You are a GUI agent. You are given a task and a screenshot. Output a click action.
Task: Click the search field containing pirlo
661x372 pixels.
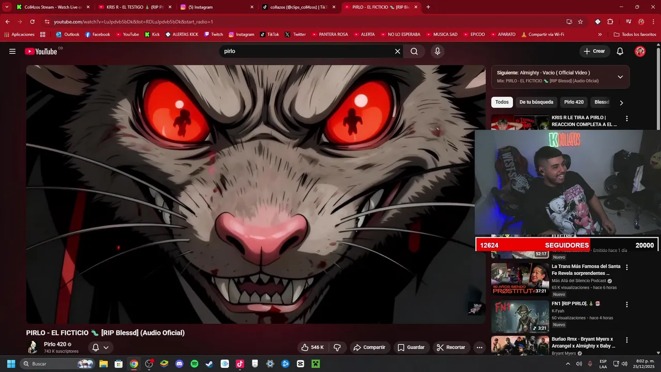point(307,51)
